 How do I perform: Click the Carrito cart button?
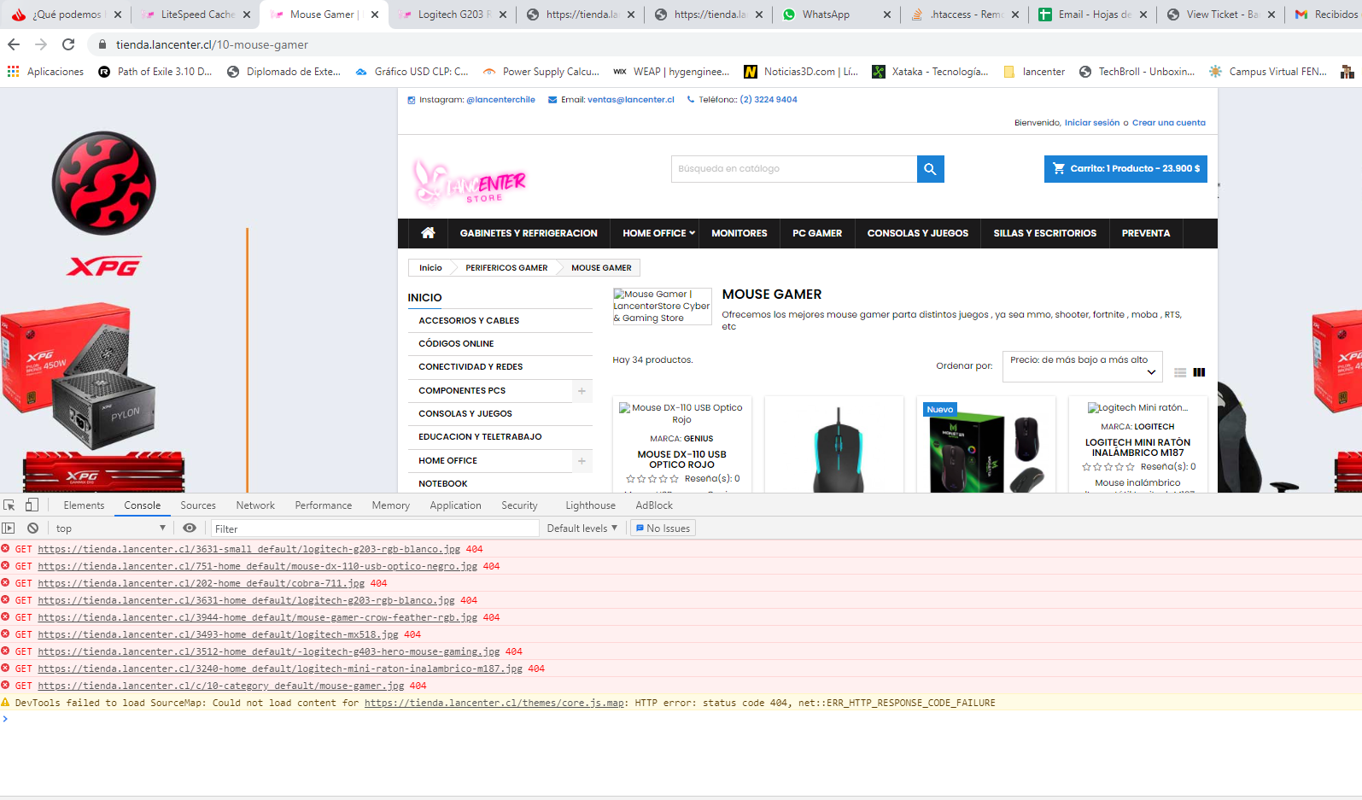click(1125, 169)
